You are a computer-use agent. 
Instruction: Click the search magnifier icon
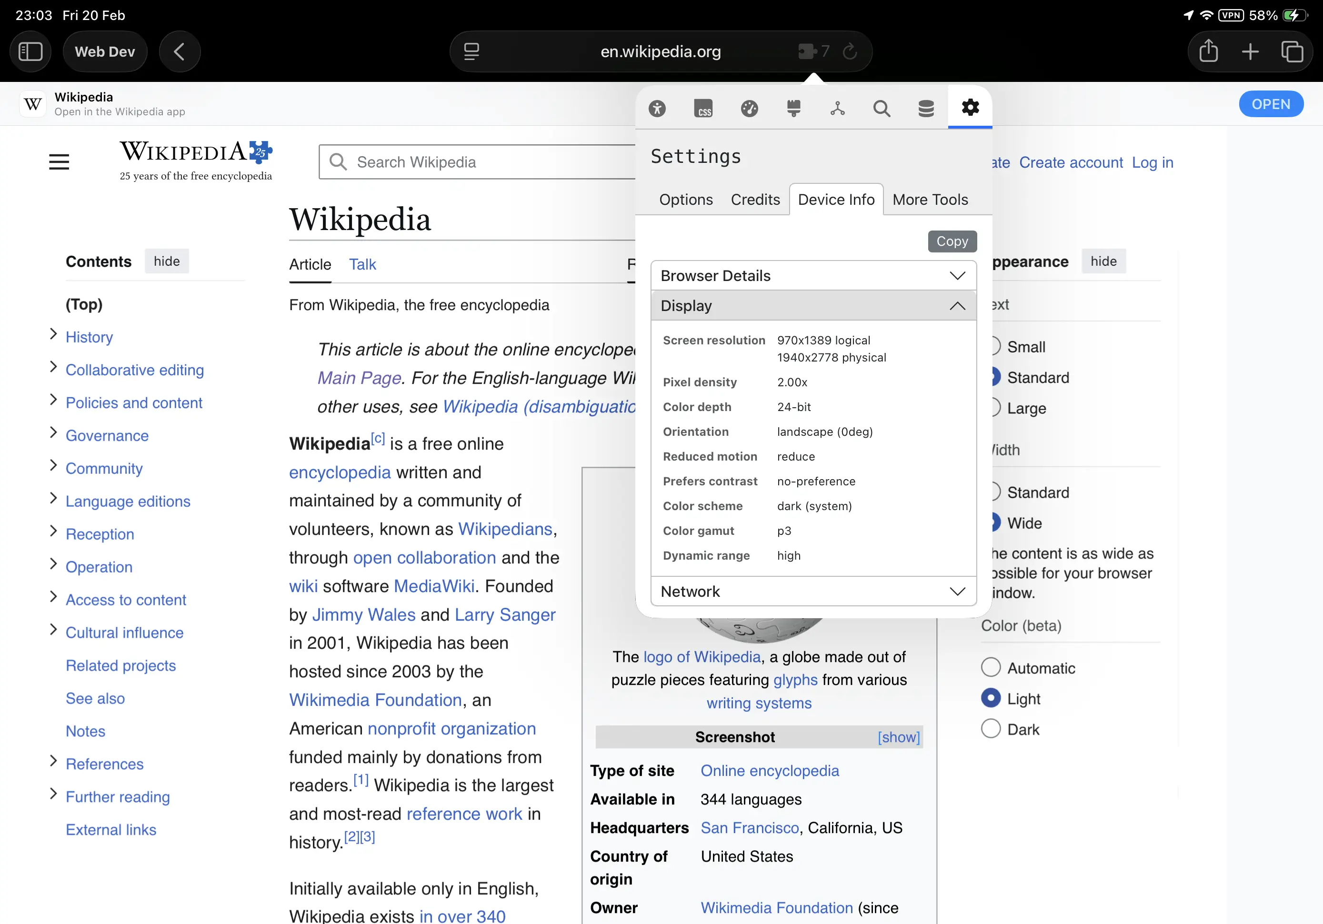click(x=881, y=109)
